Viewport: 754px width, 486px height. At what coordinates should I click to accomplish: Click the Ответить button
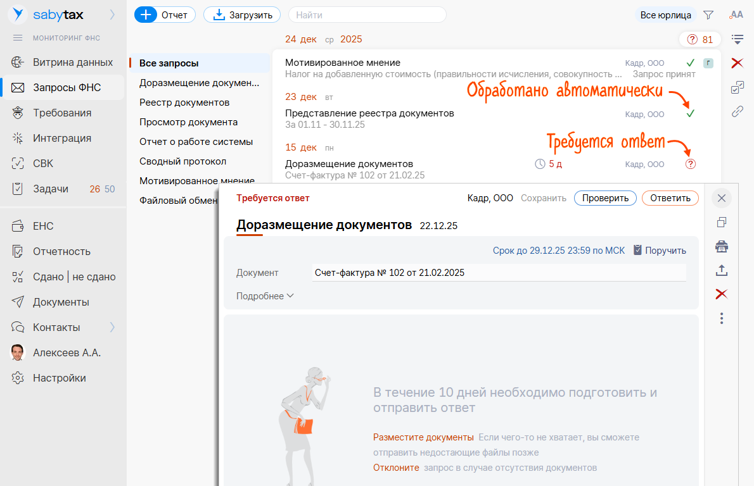(670, 197)
